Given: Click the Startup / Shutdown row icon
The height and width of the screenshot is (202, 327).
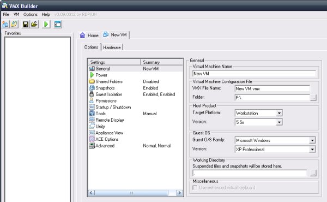Looking at the screenshot, I should pos(92,107).
